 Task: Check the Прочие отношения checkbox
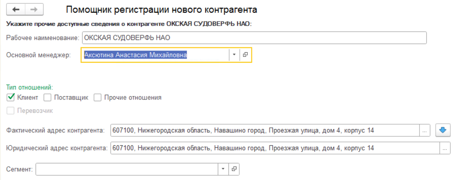click(x=98, y=98)
